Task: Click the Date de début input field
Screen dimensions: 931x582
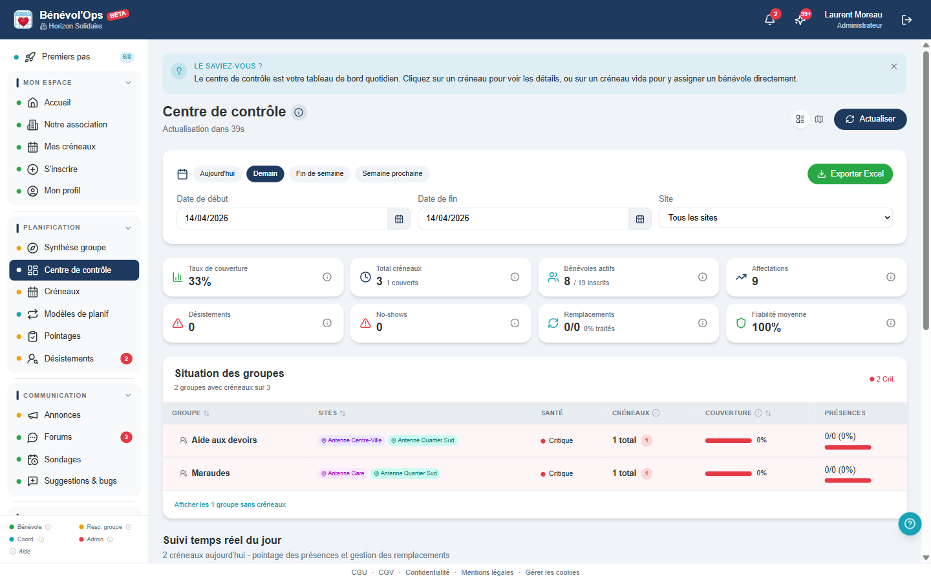Action: [282, 219]
